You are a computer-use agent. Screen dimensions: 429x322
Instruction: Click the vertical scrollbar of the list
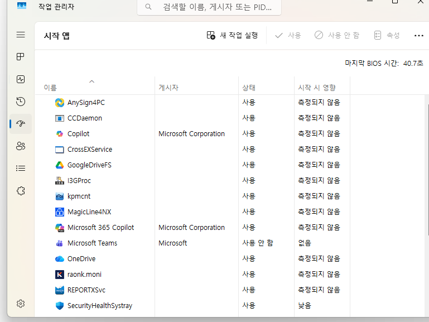(428, 170)
